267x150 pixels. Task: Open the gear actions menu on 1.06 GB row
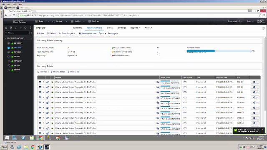coord(255,82)
